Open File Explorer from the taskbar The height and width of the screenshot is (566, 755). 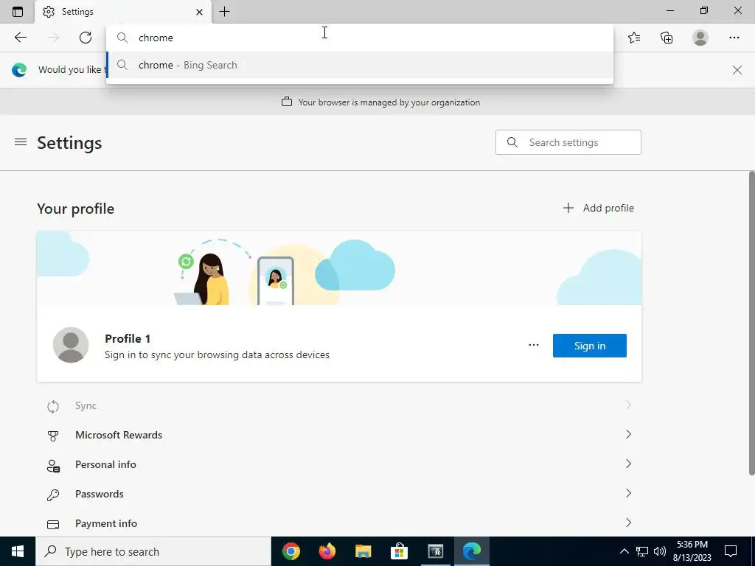[363, 551]
